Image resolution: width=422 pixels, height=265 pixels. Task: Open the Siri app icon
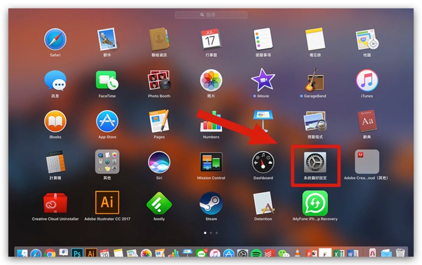tap(159, 162)
